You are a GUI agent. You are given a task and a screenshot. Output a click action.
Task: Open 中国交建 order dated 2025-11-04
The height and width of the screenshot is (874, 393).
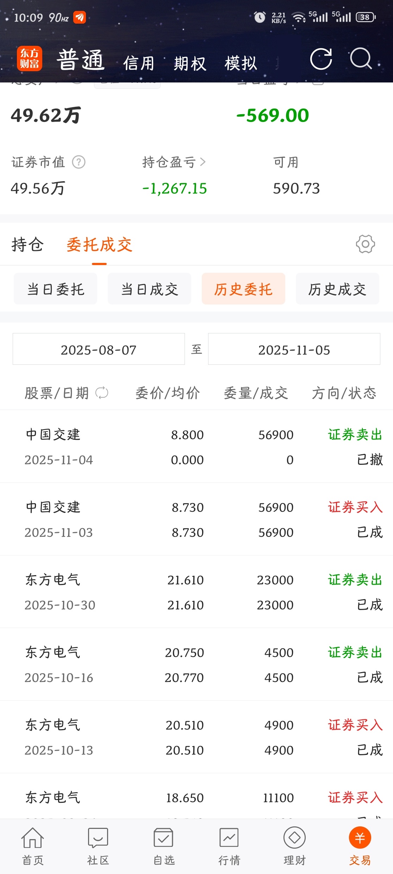point(196,447)
